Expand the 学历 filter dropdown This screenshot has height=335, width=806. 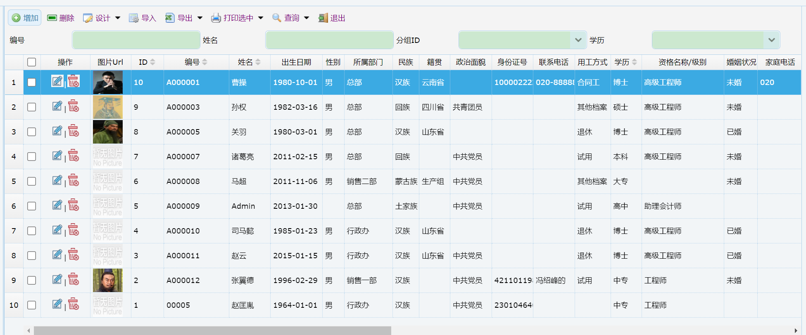click(771, 40)
